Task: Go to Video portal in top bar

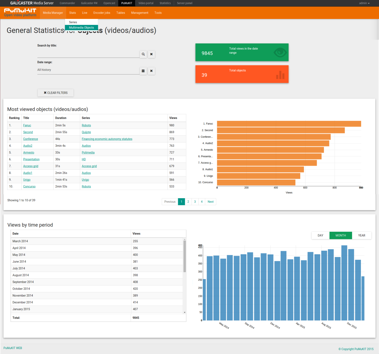Action: pyautogui.click(x=146, y=3)
